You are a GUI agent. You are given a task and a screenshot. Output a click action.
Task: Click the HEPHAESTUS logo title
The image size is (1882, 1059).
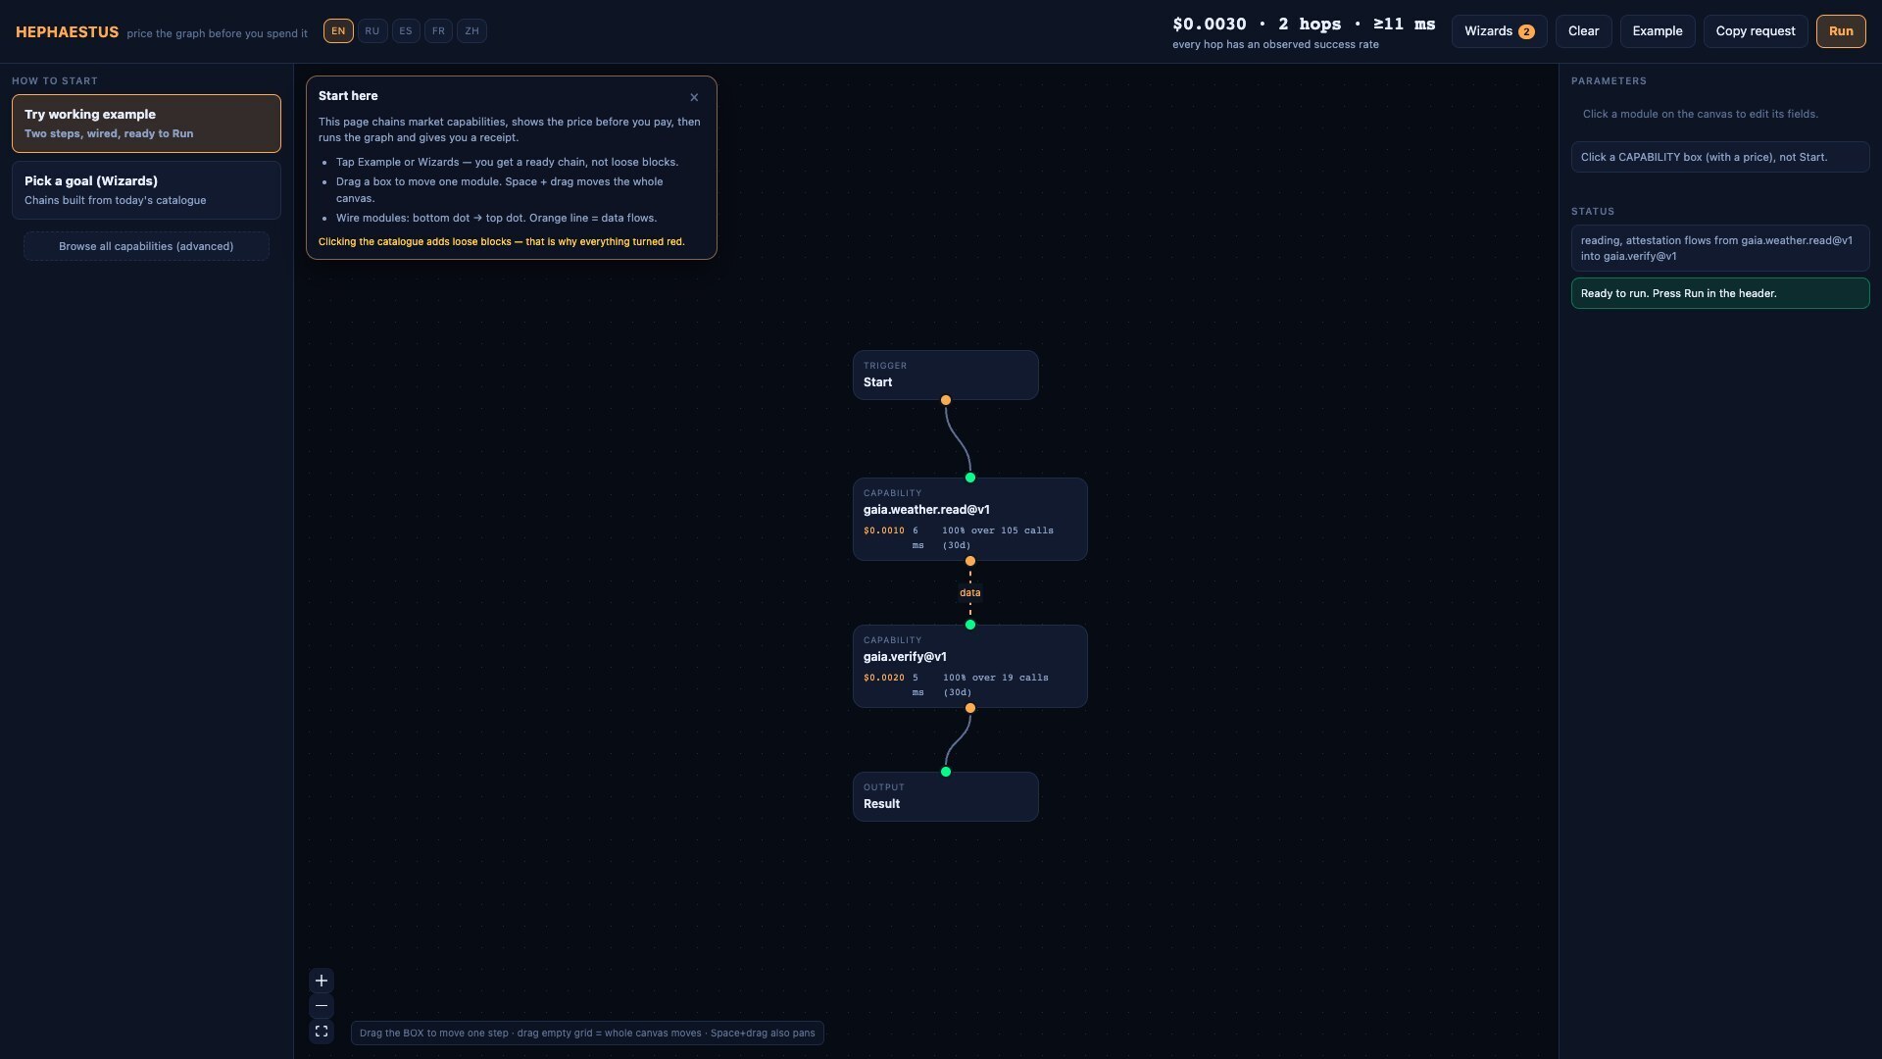67,32
